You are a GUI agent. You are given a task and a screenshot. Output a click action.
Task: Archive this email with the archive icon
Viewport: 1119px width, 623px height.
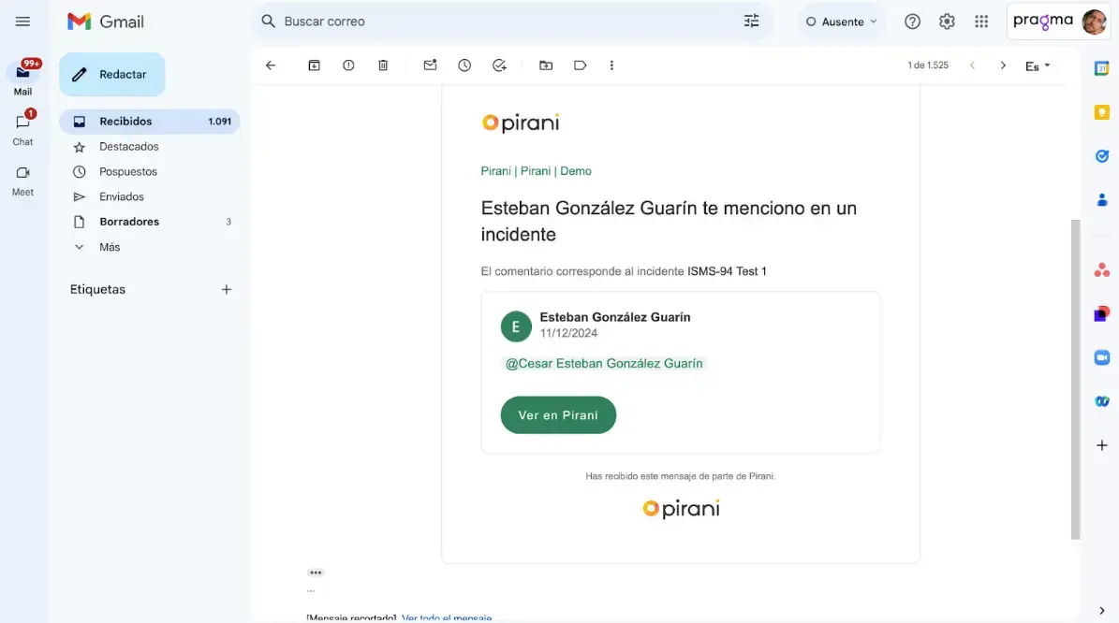(315, 65)
